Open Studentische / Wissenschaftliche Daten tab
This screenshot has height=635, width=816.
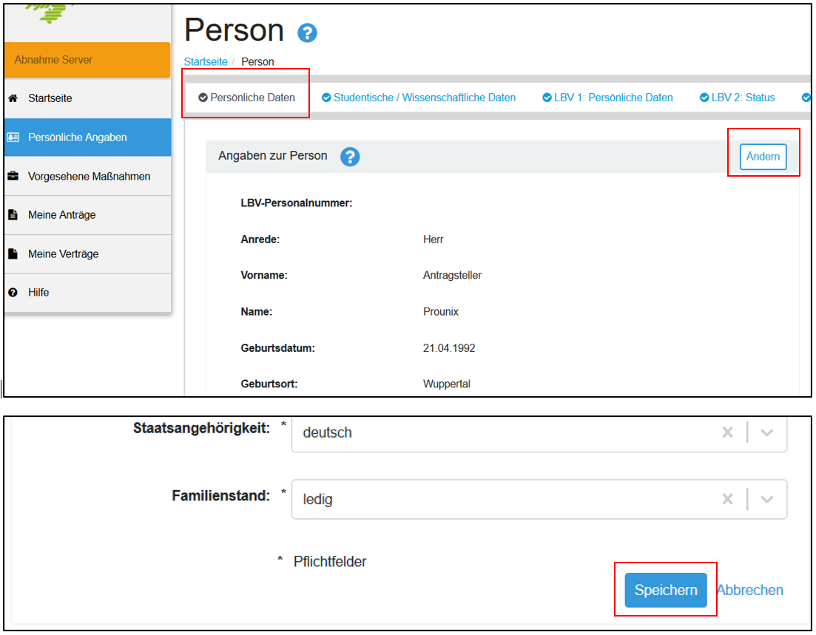(419, 98)
